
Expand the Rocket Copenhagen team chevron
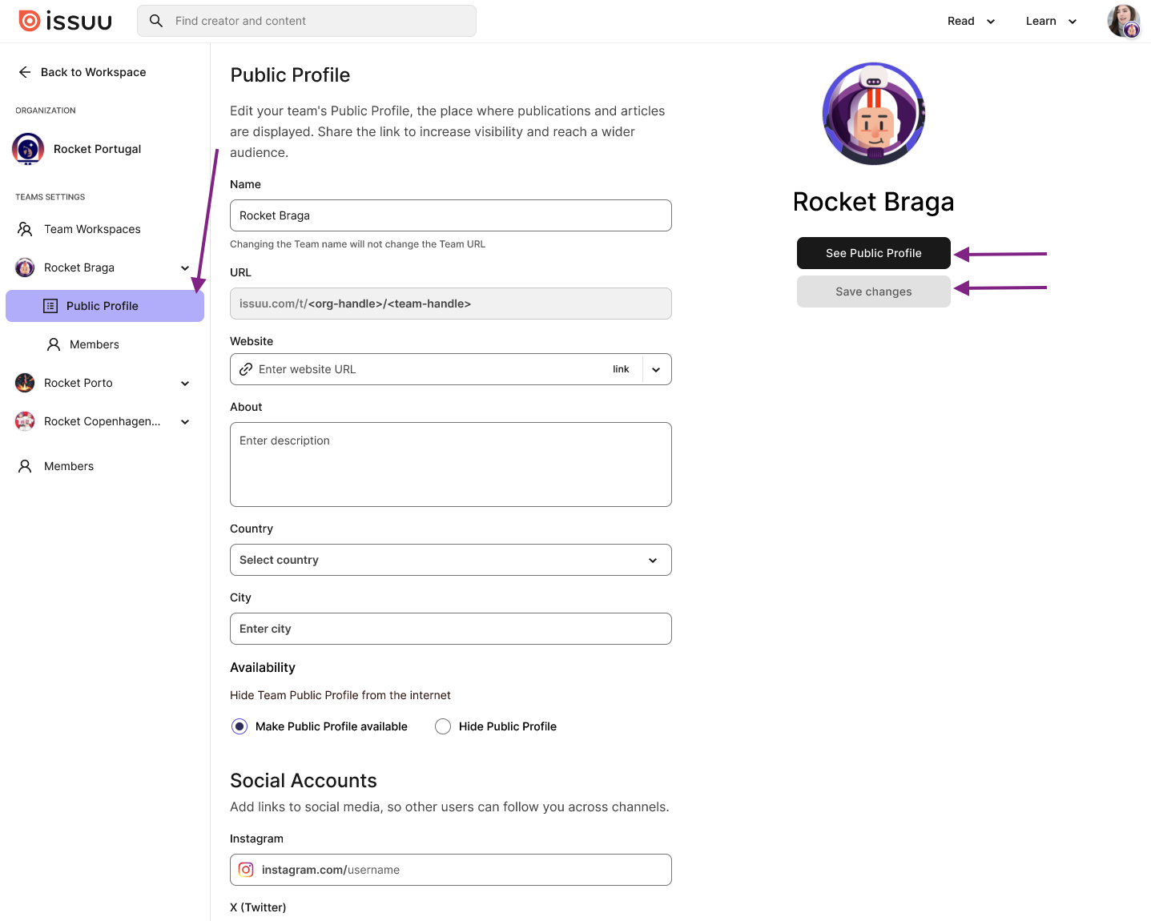[185, 422]
